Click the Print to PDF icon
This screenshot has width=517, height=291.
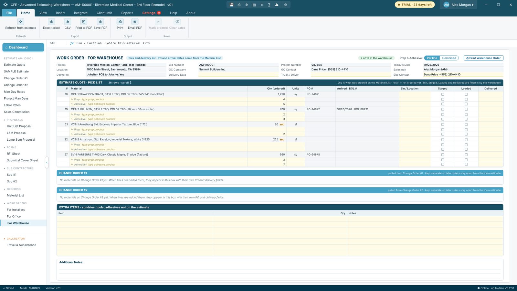[x=84, y=22]
